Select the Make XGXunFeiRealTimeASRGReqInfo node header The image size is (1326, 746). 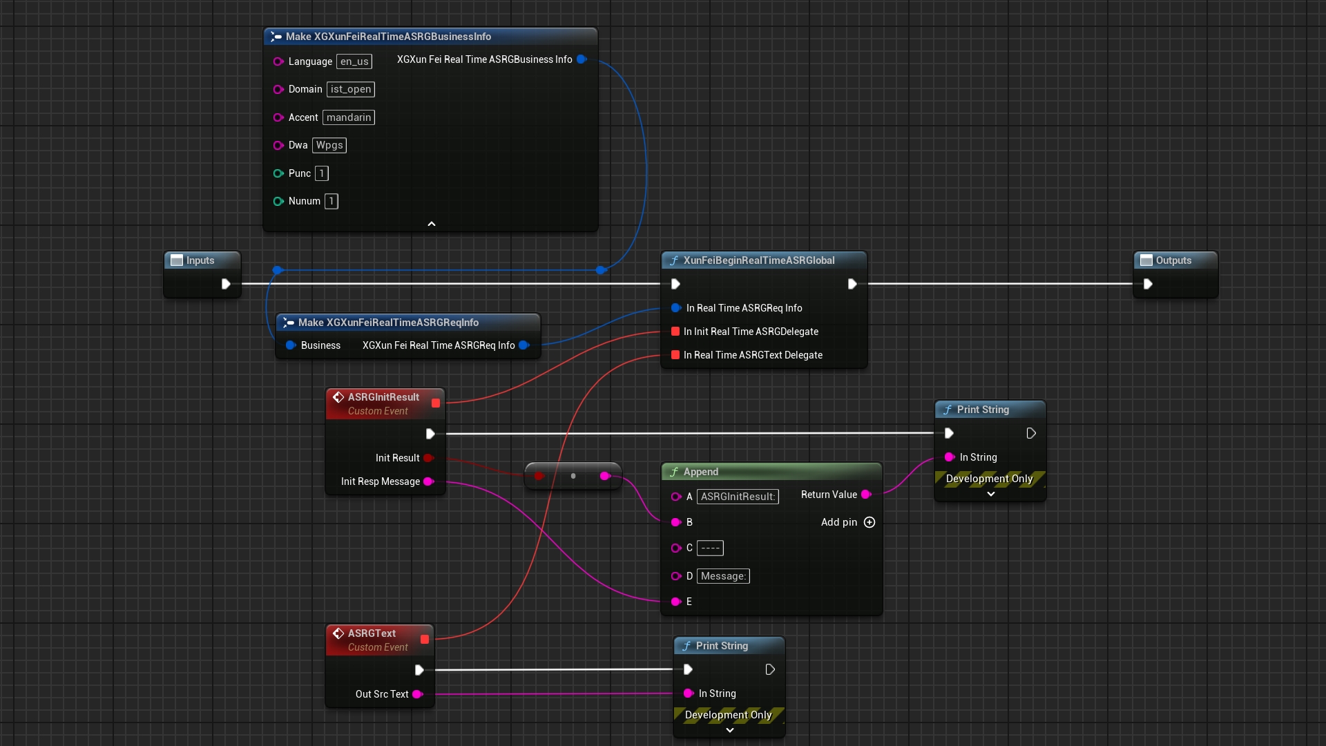[x=388, y=323]
